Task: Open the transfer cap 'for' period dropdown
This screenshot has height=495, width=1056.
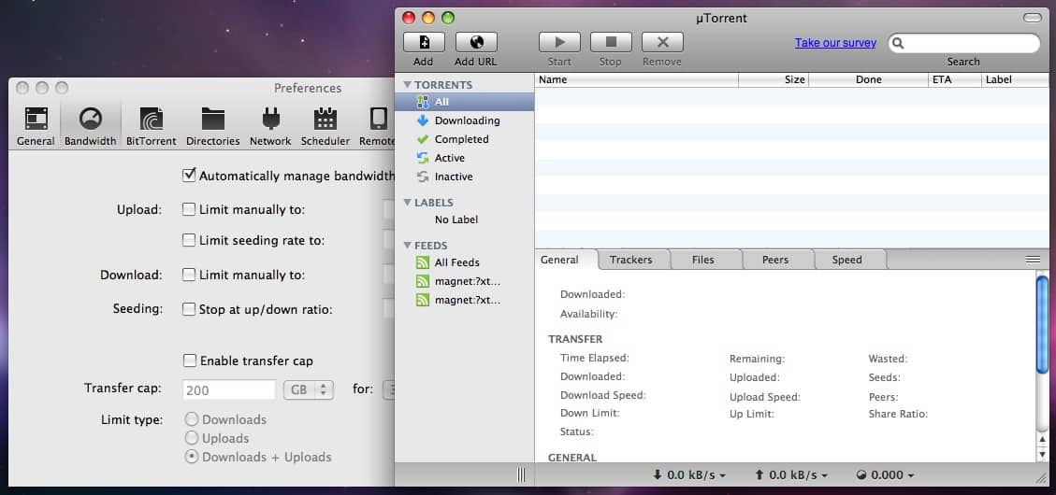Action: 388,389
